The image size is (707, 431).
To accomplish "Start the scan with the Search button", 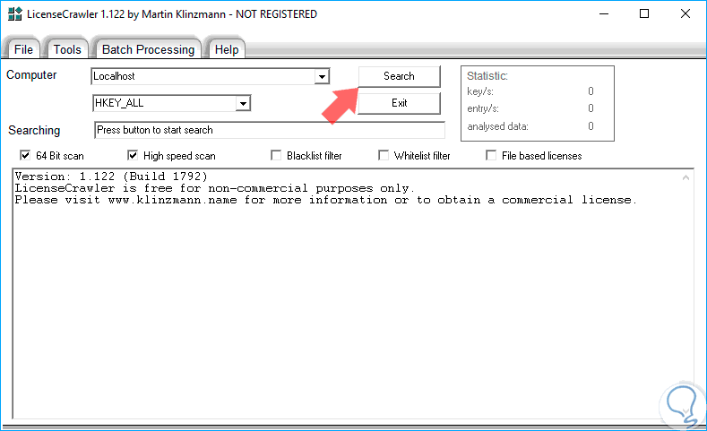I will [399, 76].
